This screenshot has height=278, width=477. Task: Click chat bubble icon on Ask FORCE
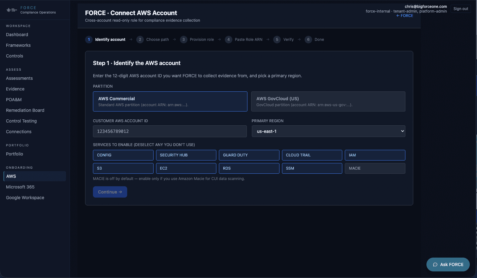click(435, 264)
